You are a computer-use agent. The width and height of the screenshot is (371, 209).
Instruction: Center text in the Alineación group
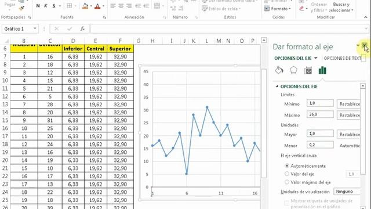click(121, 6)
